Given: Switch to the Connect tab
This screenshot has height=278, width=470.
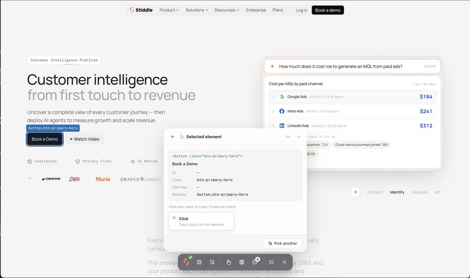Looking at the screenshot, I should (375, 192).
